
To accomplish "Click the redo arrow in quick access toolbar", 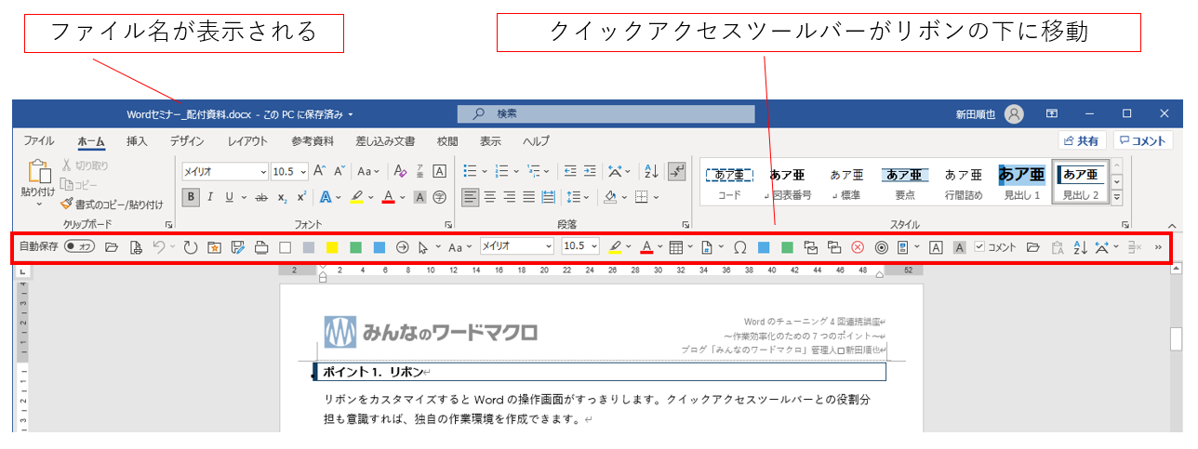I will [x=190, y=247].
